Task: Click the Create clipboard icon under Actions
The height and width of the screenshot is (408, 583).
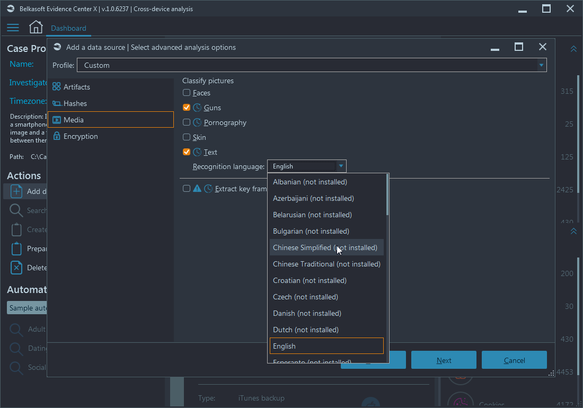Action: [x=16, y=229]
